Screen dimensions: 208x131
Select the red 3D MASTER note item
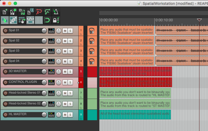click(x=136, y=71)
